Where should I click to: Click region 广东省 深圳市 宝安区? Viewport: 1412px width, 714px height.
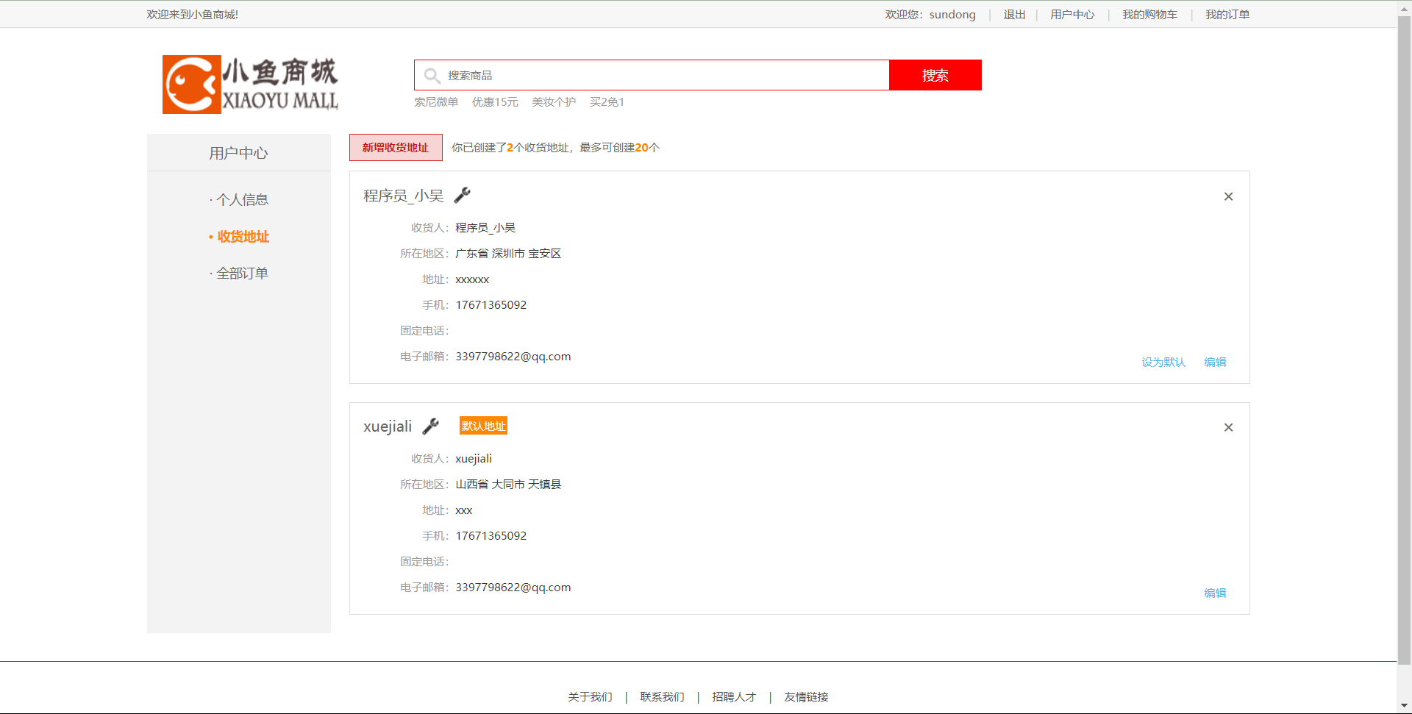click(x=508, y=253)
